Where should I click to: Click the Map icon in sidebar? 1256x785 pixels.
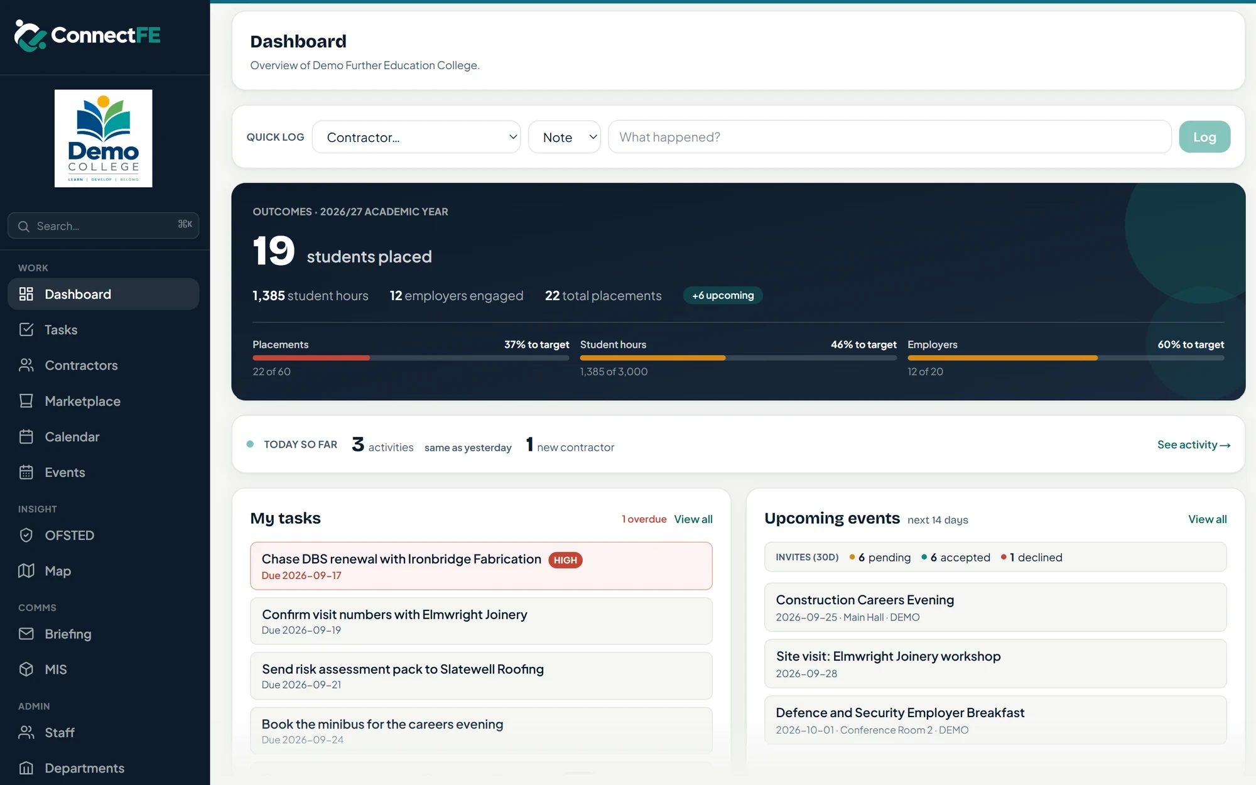pos(26,571)
